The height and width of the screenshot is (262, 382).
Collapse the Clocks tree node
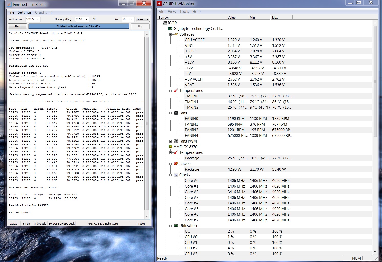(171, 175)
